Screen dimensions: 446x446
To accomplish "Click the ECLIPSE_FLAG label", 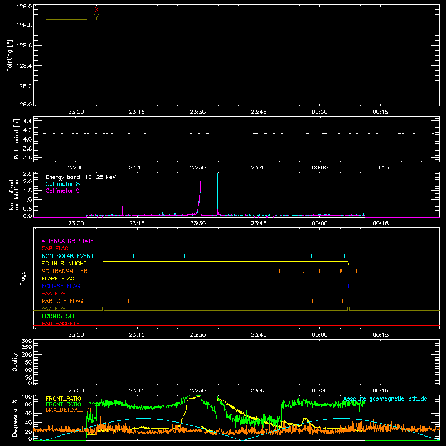I will [61, 286].
